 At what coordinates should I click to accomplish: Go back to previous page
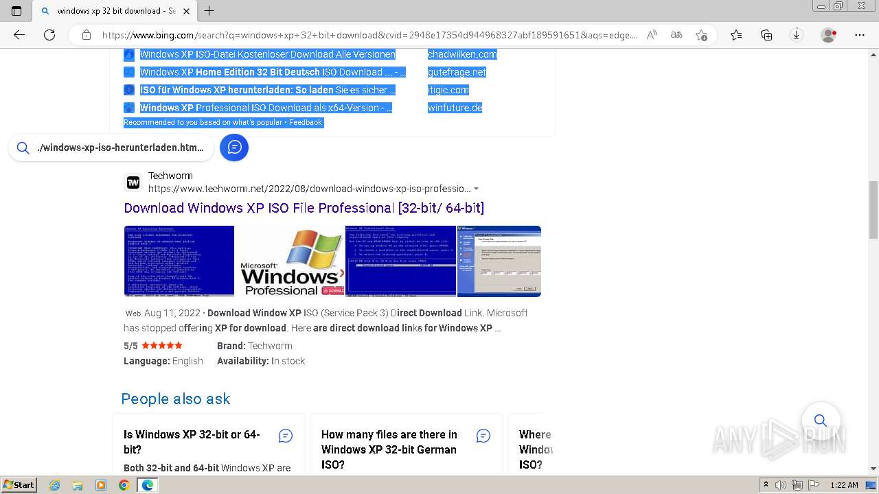pos(19,35)
